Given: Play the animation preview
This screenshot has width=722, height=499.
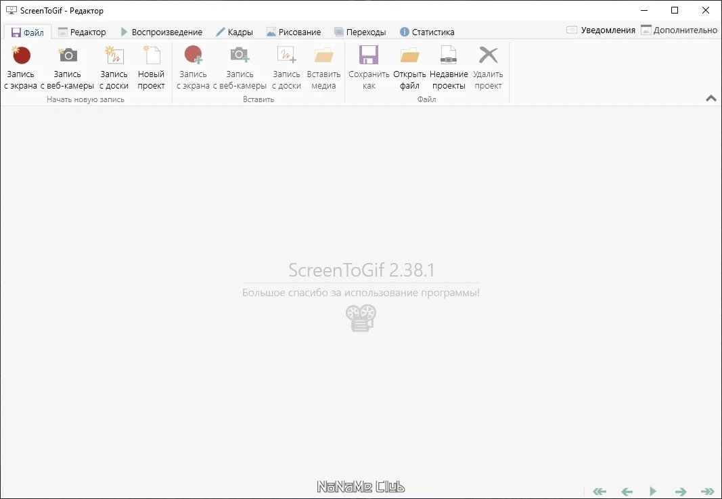Looking at the screenshot, I should [653, 491].
